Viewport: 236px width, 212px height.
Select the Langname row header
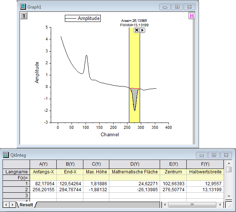(x=16, y=172)
